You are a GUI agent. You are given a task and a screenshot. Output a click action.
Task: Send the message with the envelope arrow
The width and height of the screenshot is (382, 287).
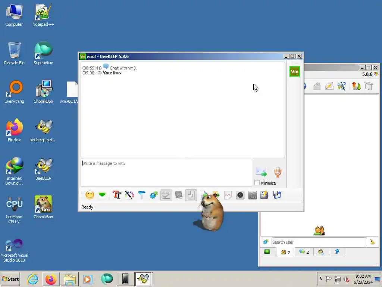261,172
